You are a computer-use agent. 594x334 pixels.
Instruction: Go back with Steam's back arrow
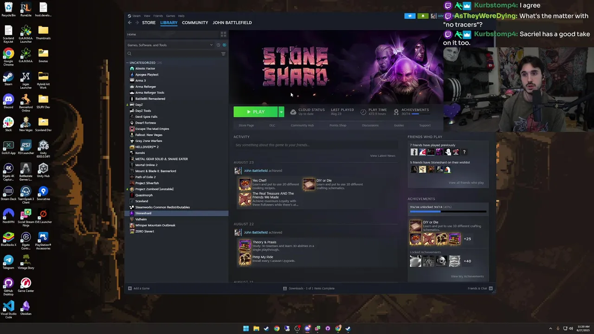[x=130, y=23]
